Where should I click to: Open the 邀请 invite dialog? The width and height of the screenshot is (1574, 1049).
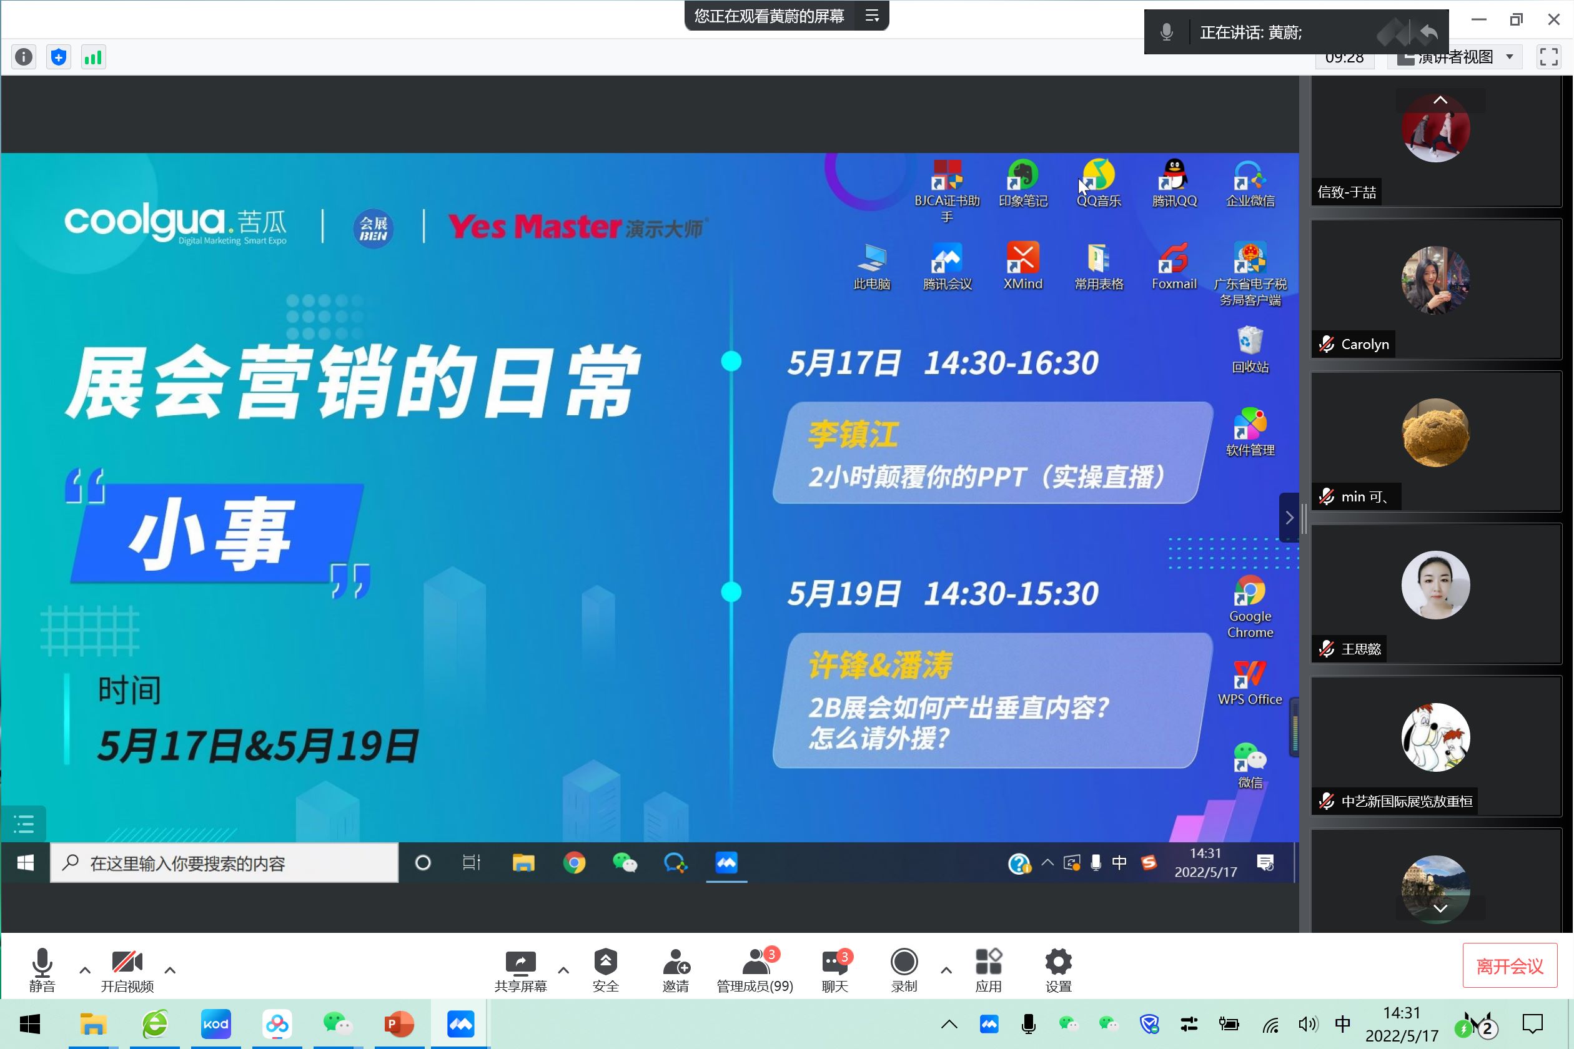click(675, 969)
